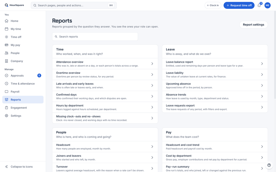Open My time in the sidebar
The height and width of the screenshot is (172, 276).
[x=23, y=29]
